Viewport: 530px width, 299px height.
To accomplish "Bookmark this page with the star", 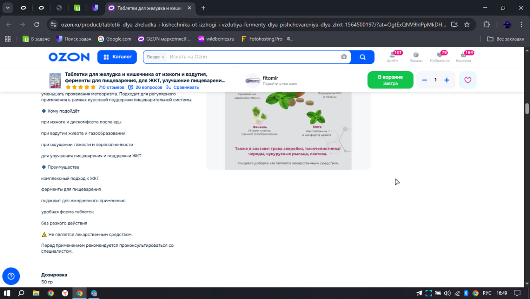I will point(467,24).
